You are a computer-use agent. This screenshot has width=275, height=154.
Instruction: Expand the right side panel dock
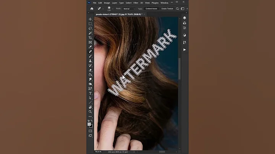pos(186,13)
